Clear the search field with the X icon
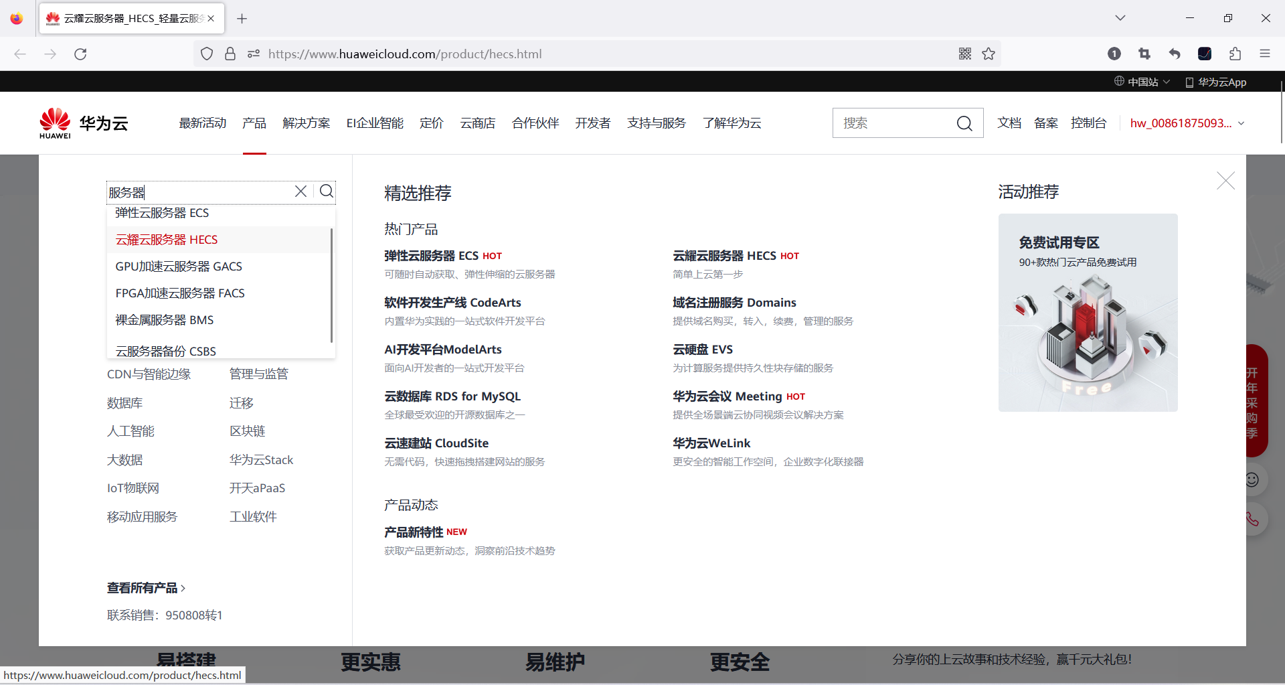The width and height of the screenshot is (1285, 685). [x=301, y=192]
